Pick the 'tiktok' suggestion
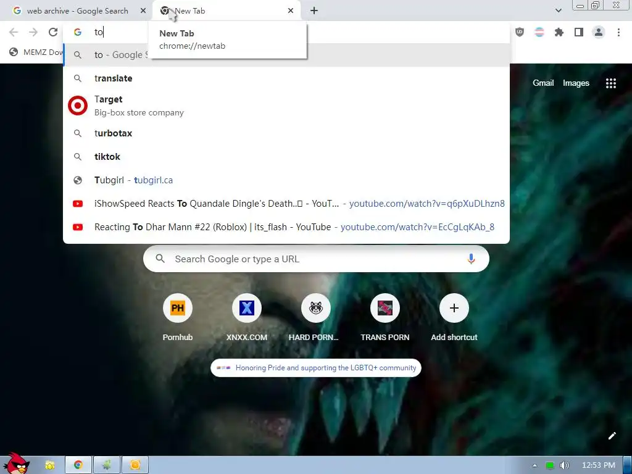The height and width of the screenshot is (474, 632). coord(286,156)
